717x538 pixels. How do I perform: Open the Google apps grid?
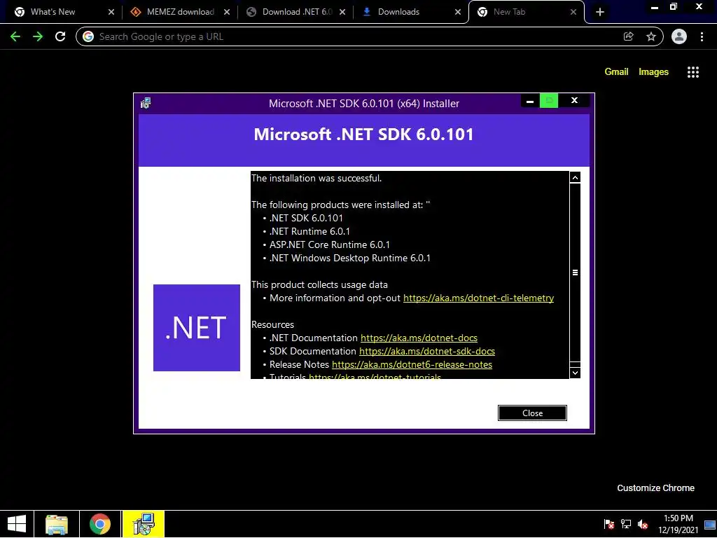[x=693, y=72]
